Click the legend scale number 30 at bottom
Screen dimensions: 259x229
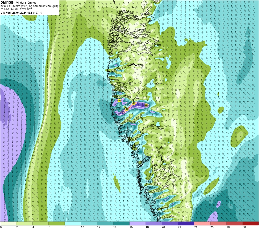(244, 227)
